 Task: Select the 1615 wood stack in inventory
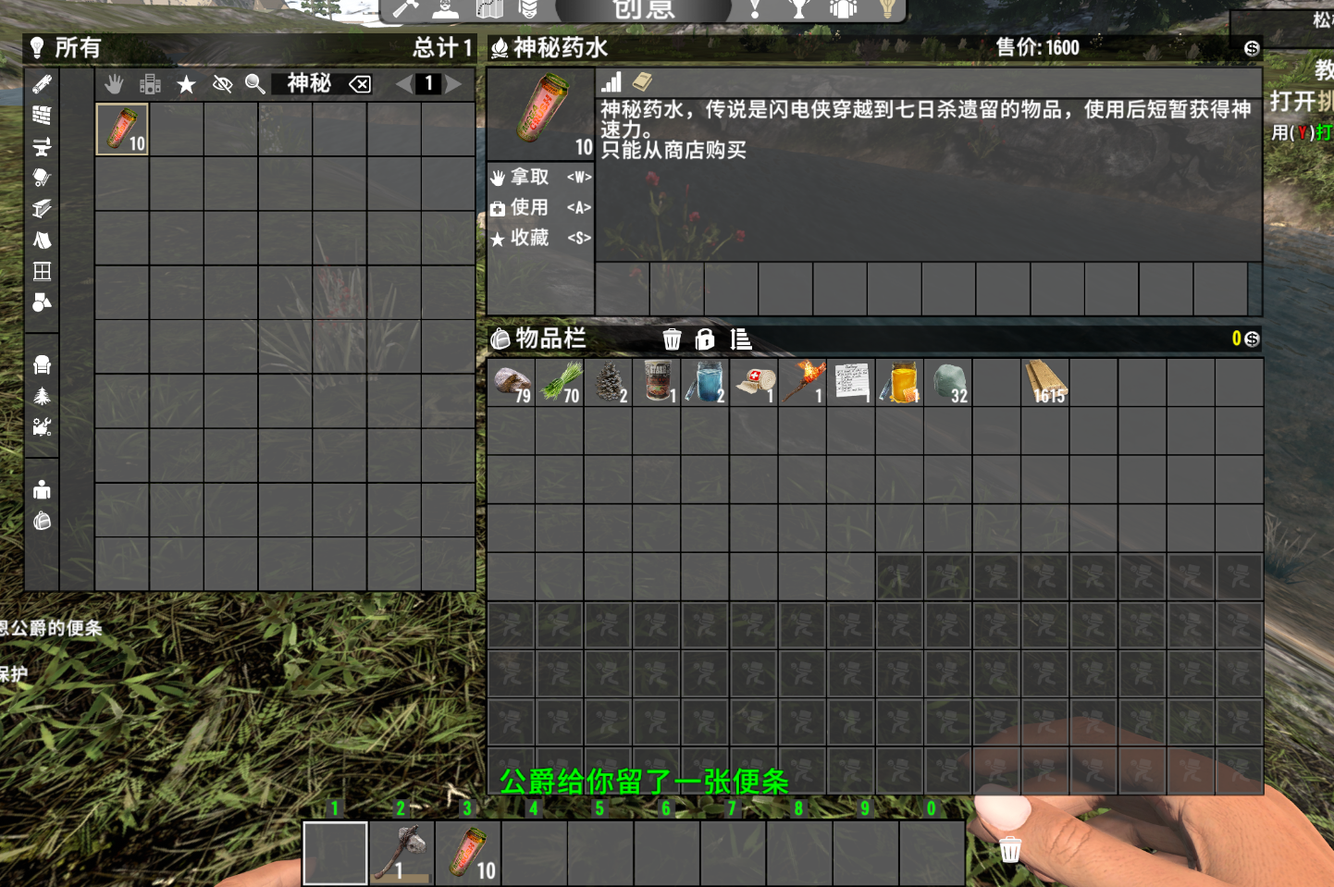tap(1045, 382)
